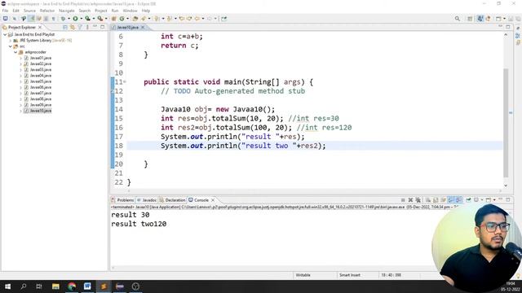Toggle Scroll Lock in Console toolbar

[436, 200]
